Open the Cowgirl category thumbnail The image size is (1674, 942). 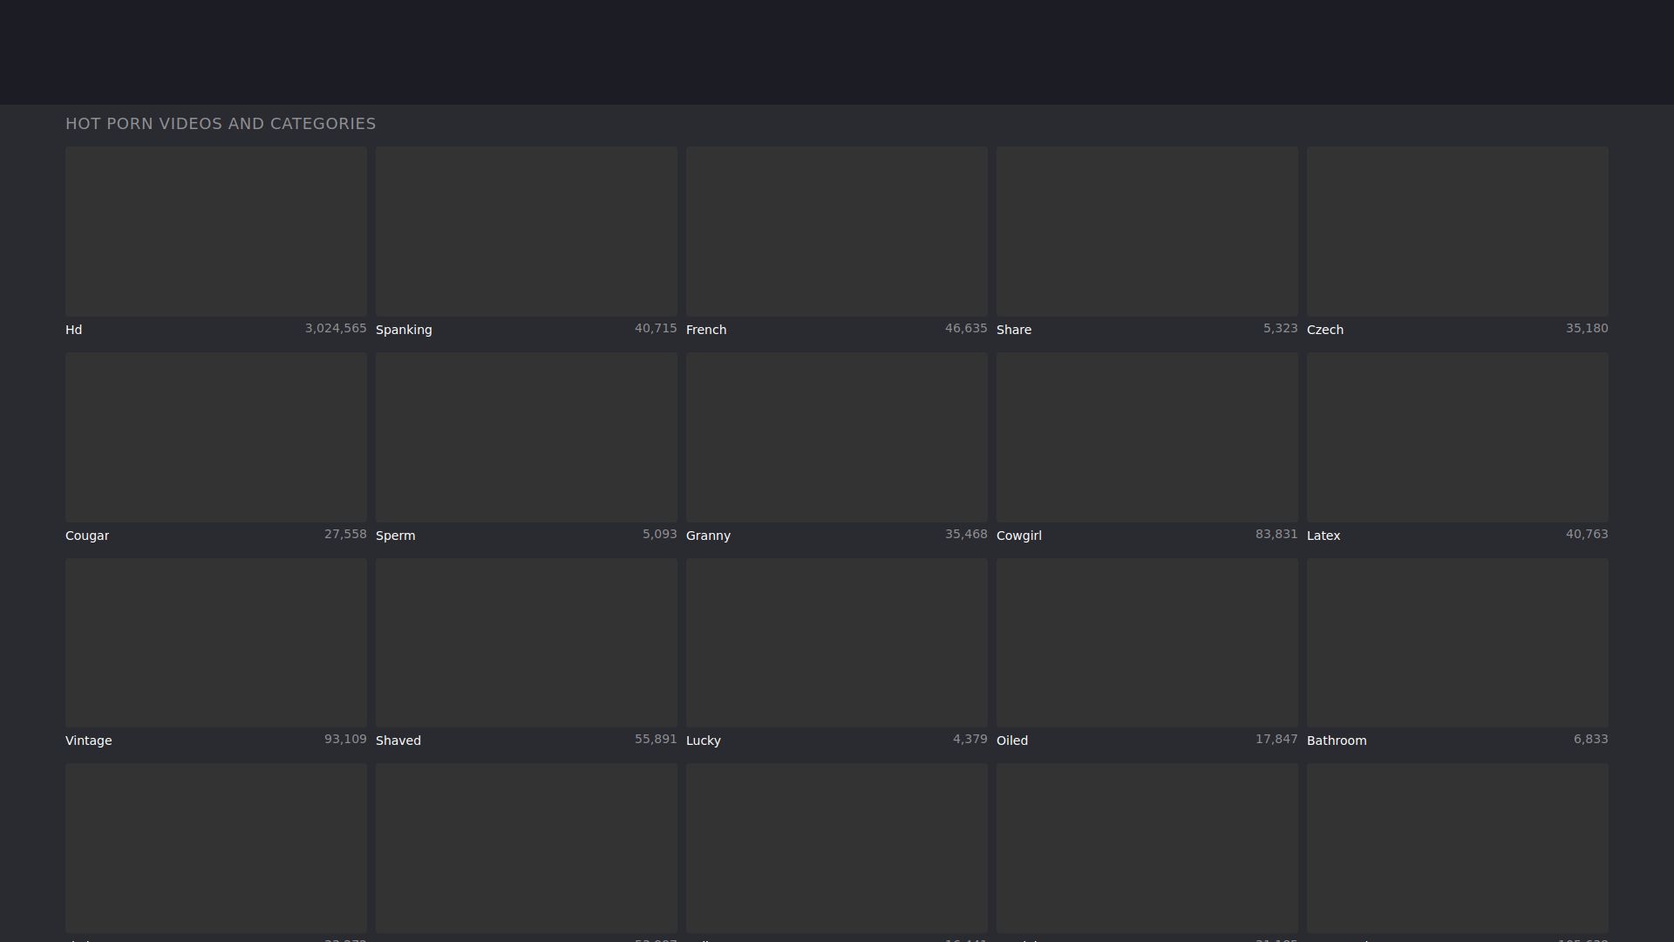pos(1147,437)
